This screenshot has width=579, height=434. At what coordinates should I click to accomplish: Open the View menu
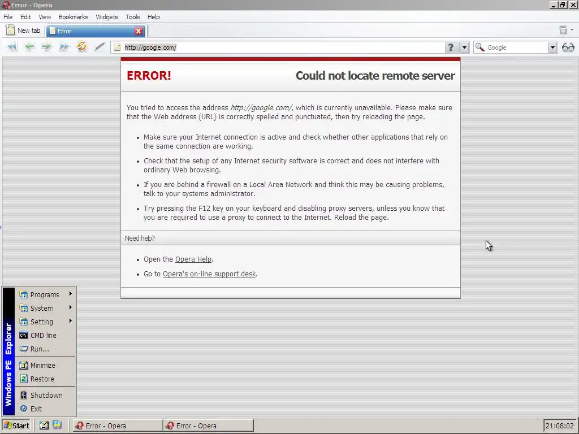point(45,17)
